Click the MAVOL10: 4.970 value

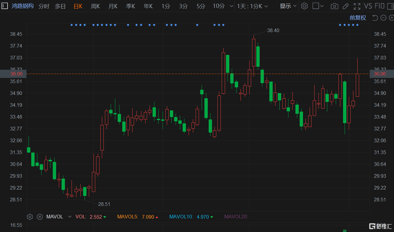coord(191,217)
